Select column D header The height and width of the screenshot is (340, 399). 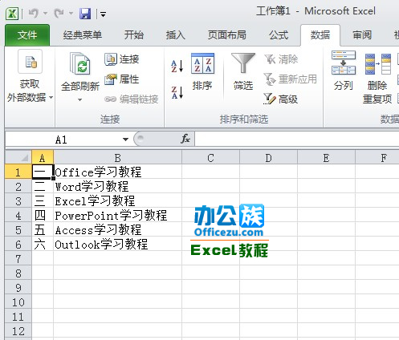pyautogui.click(x=268, y=158)
